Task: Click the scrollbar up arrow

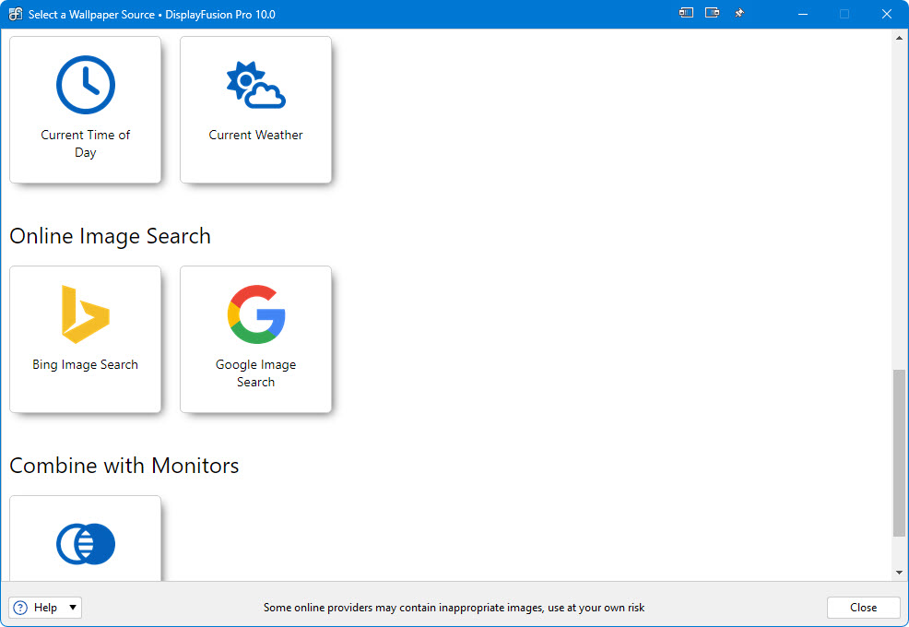Action: 900,38
